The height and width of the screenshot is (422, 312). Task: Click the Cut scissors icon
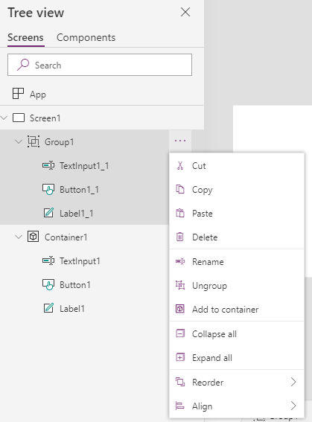(x=180, y=165)
